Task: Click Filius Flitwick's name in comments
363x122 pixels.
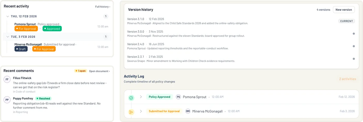Action: pos(22,78)
